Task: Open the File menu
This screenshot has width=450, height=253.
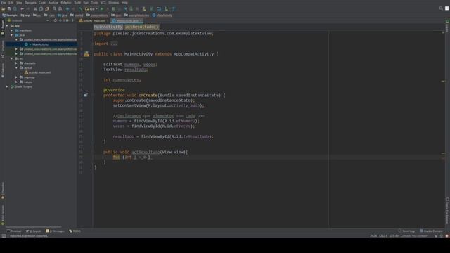Action: coord(4,3)
